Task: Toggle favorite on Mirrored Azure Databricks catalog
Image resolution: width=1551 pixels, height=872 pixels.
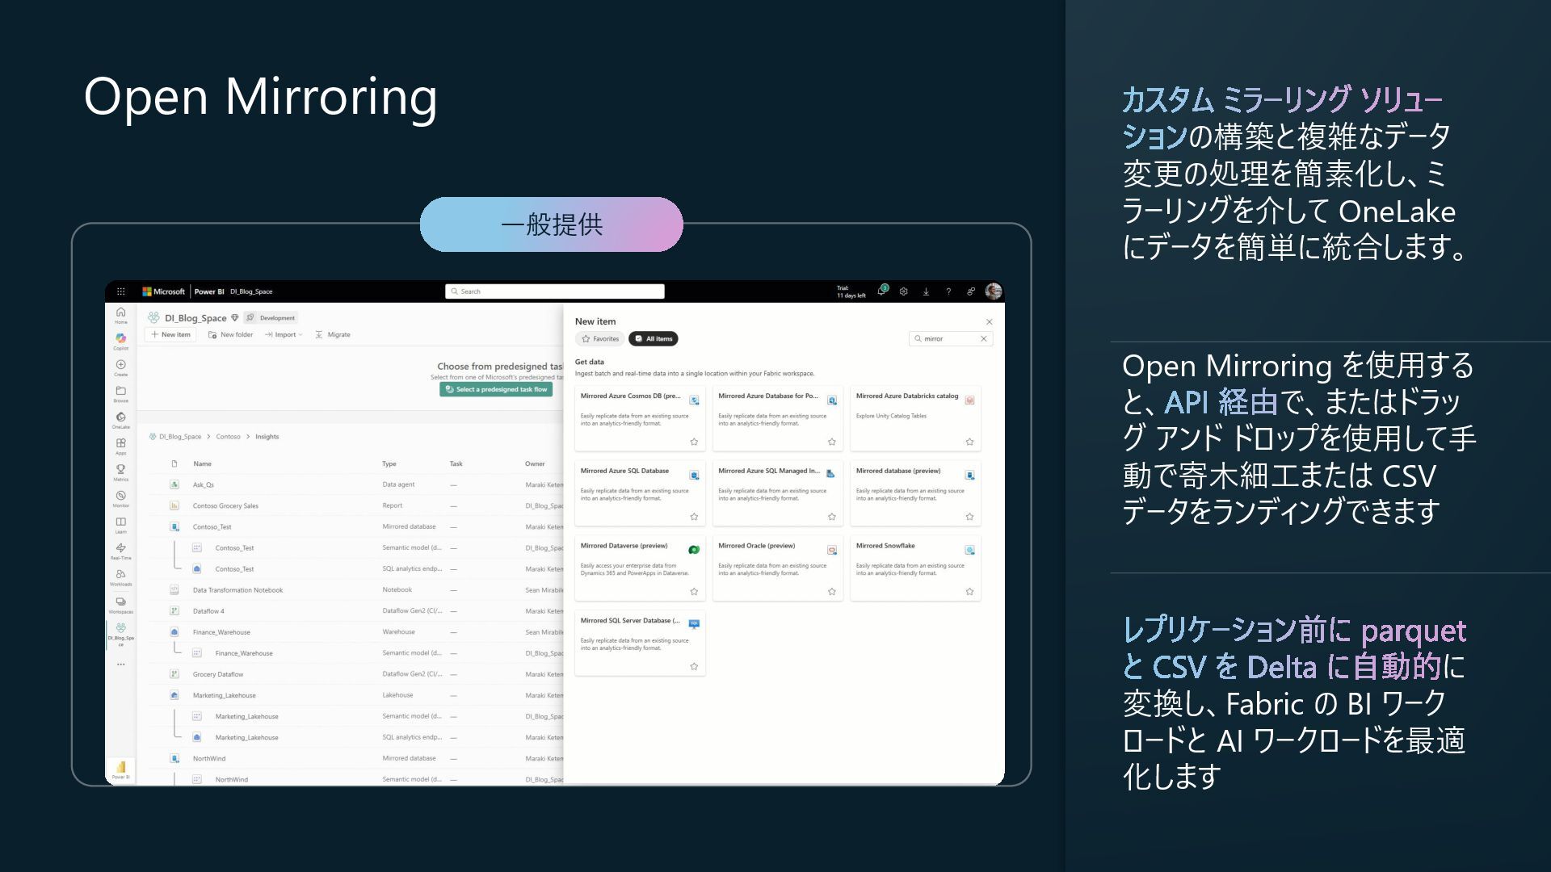Action: coord(969,442)
